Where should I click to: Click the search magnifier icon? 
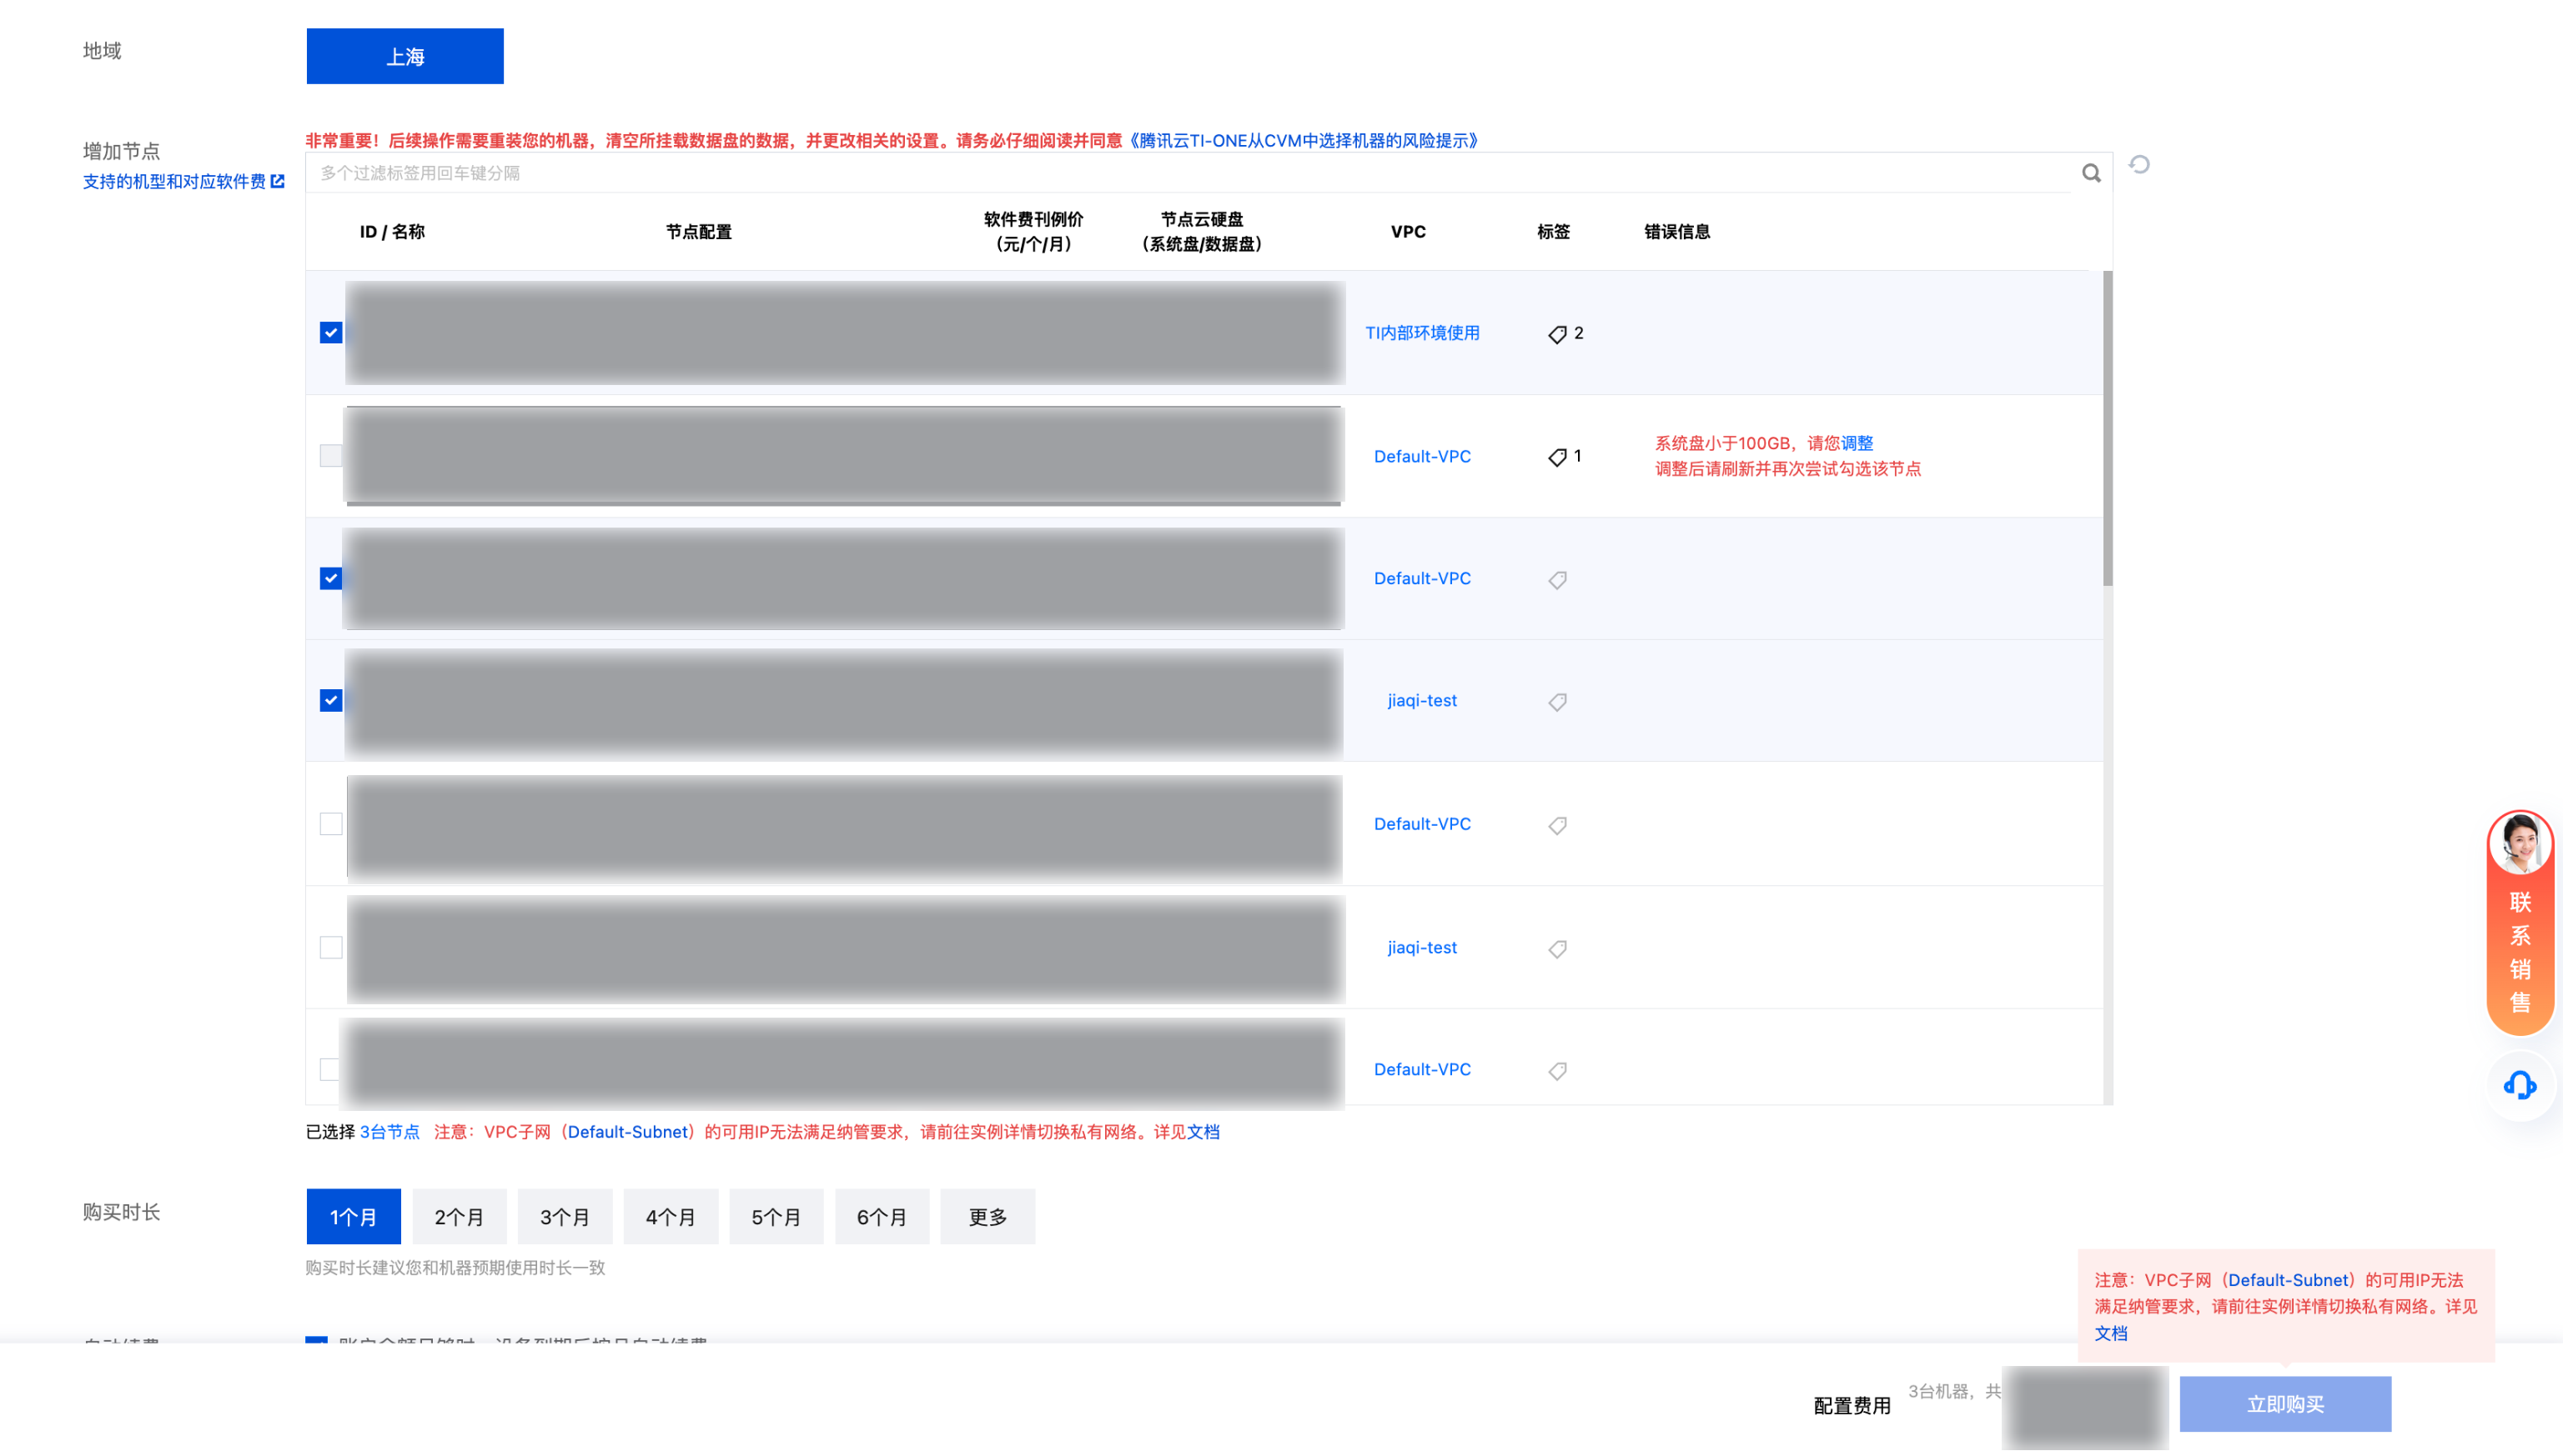[x=2091, y=173]
